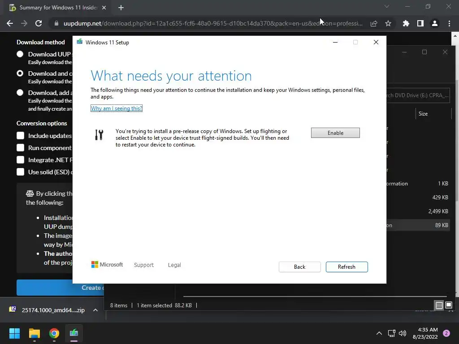Click the Refresh button in Setup
Viewport: 459px width, 344px height.
[x=346, y=267]
